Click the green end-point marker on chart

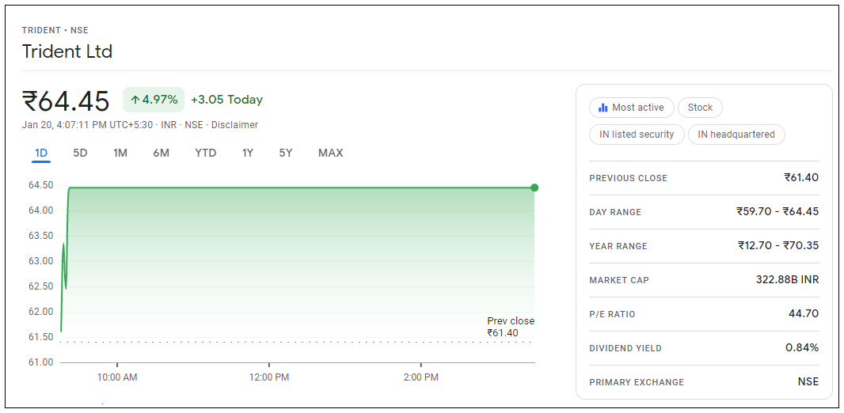click(534, 188)
